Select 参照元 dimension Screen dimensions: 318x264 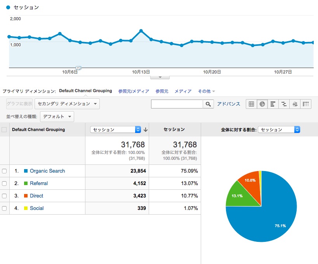[x=162, y=91]
